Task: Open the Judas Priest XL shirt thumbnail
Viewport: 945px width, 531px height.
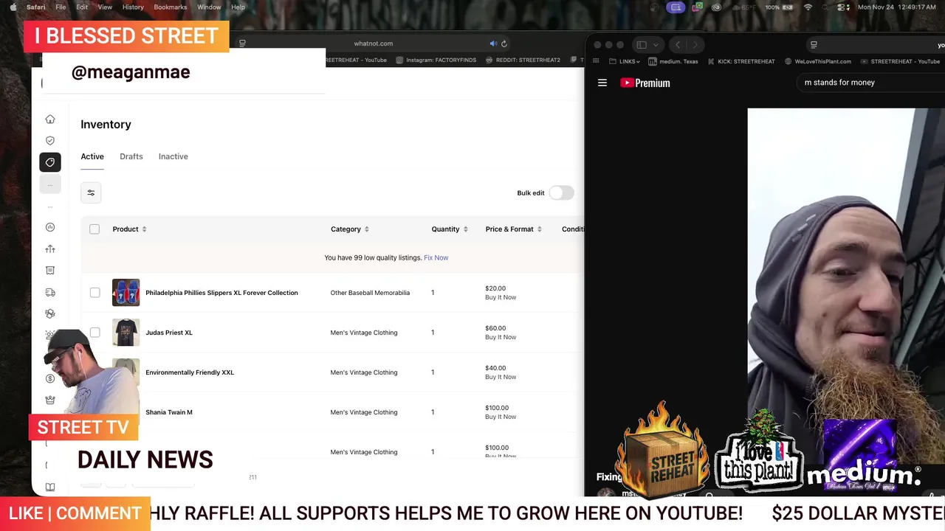Action: click(126, 333)
